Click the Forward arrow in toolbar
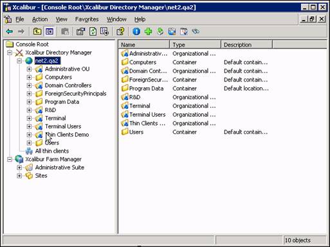Screen dimensions: 330x247 click(21, 31)
